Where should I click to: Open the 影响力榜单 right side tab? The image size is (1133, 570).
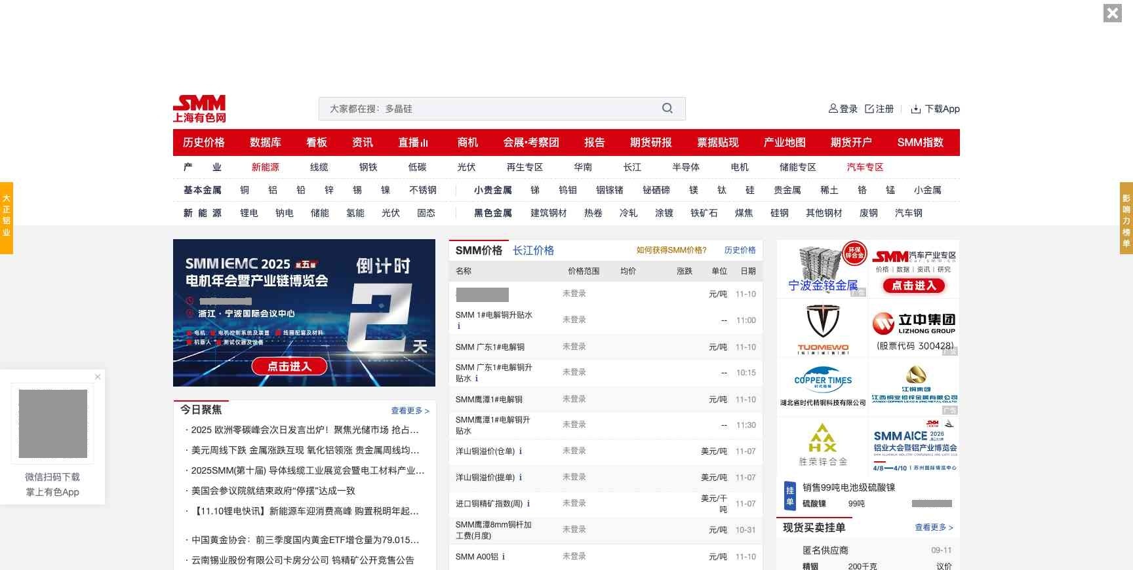pos(1126,218)
